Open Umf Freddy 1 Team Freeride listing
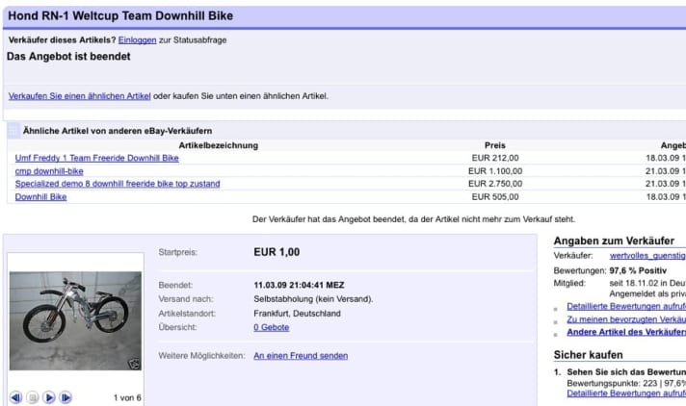This screenshot has height=406, width=686. pyautogui.click(x=96, y=158)
